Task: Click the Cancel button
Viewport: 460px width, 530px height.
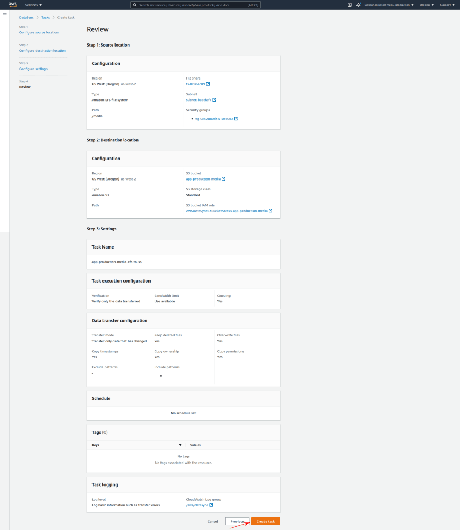Action: click(x=213, y=521)
